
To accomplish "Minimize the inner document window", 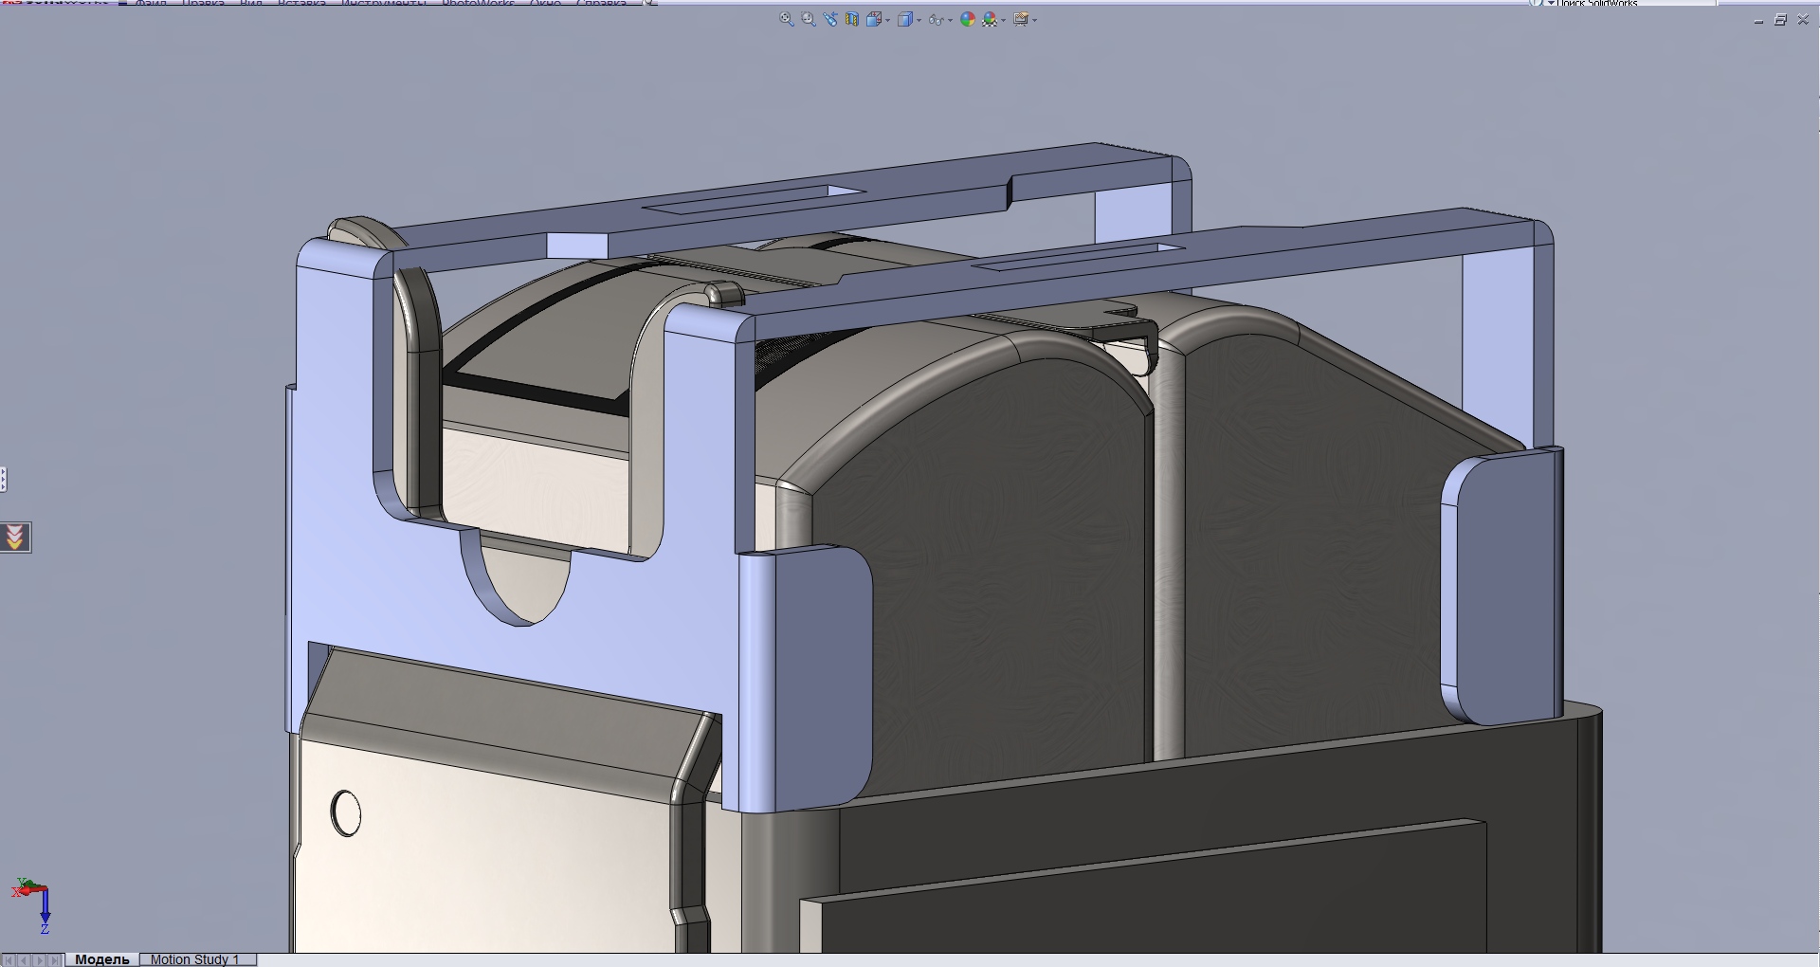I will point(1759,20).
